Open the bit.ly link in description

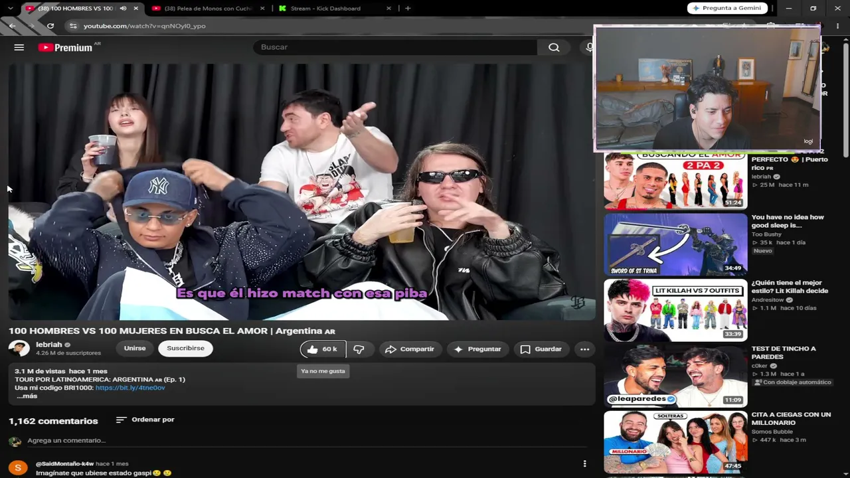point(130,388)
